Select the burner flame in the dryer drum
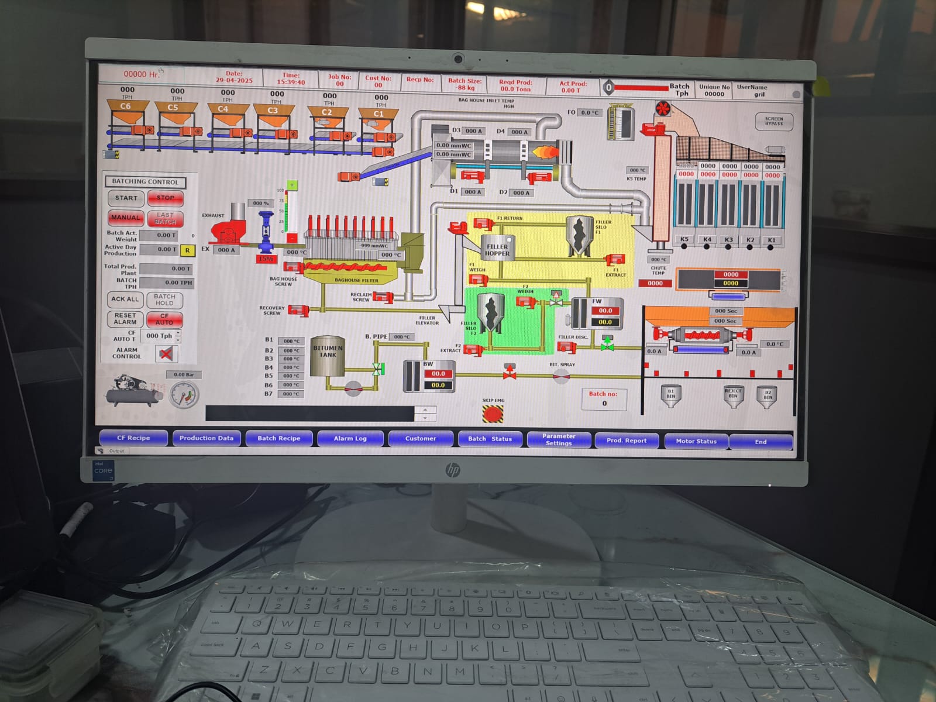 pos(545,153)
